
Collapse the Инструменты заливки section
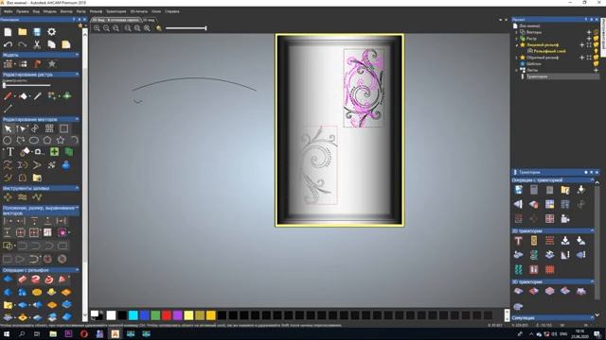[77, 189]
